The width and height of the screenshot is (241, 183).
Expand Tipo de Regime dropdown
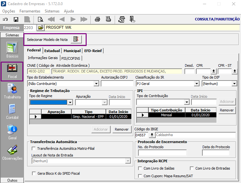70,103
